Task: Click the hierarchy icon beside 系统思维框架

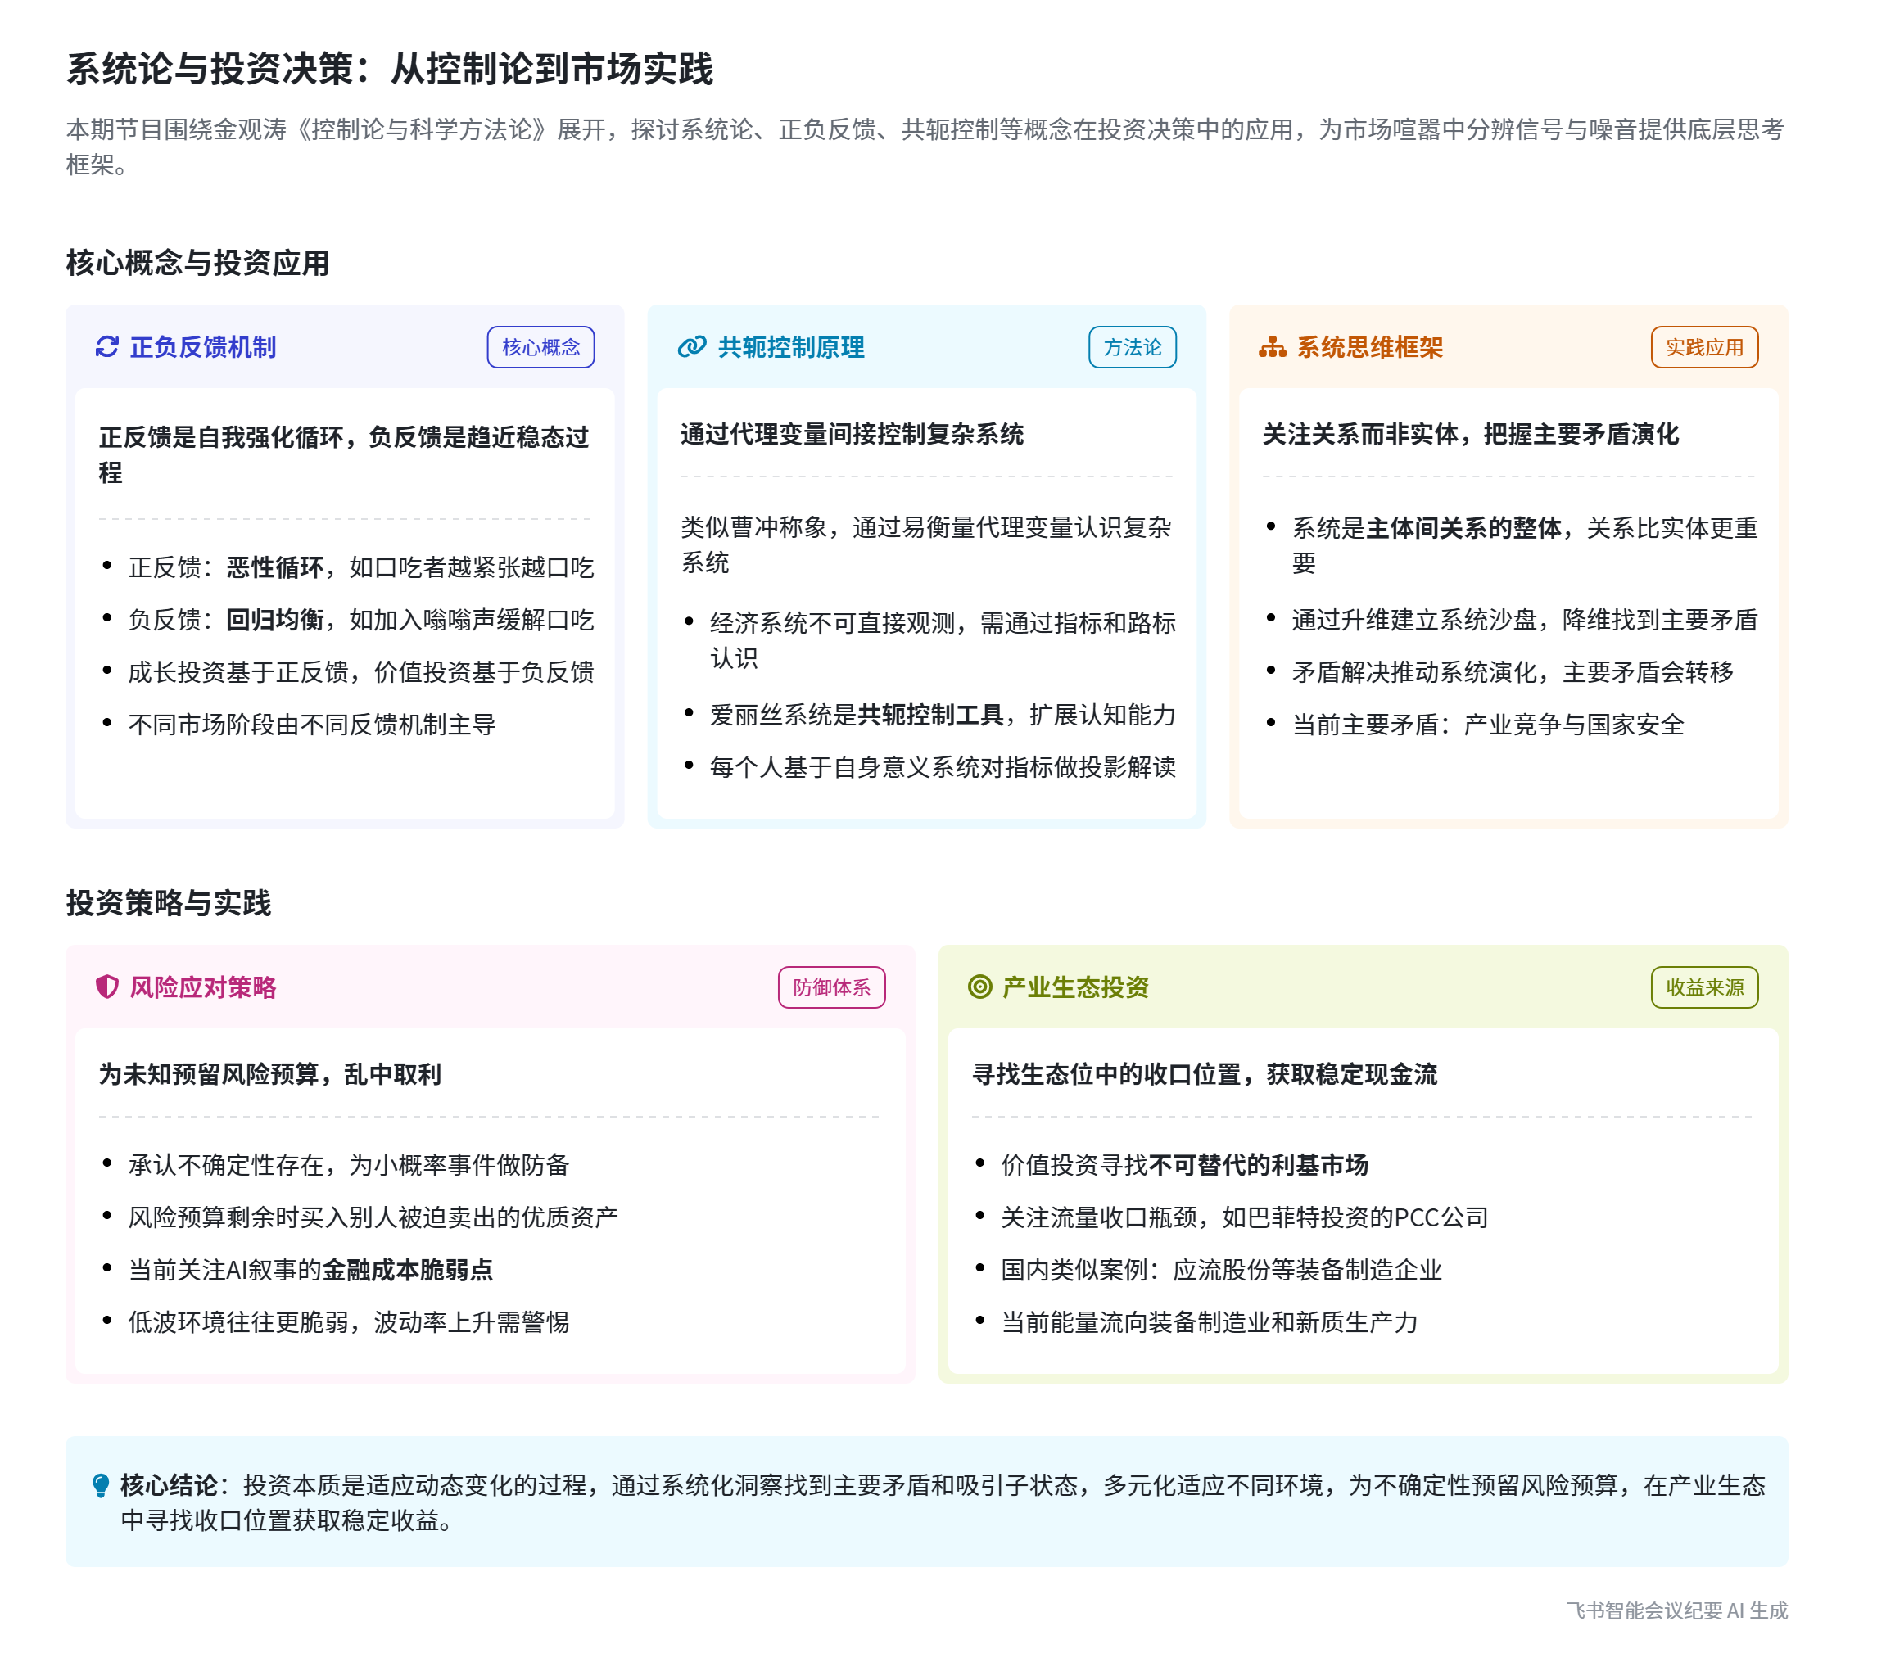Action: click(x=1272, y=347)
